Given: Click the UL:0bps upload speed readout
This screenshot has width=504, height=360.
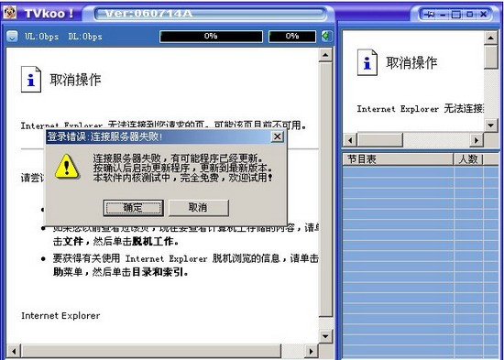Looking at the screenshot, I should click(x=42, y=37).
